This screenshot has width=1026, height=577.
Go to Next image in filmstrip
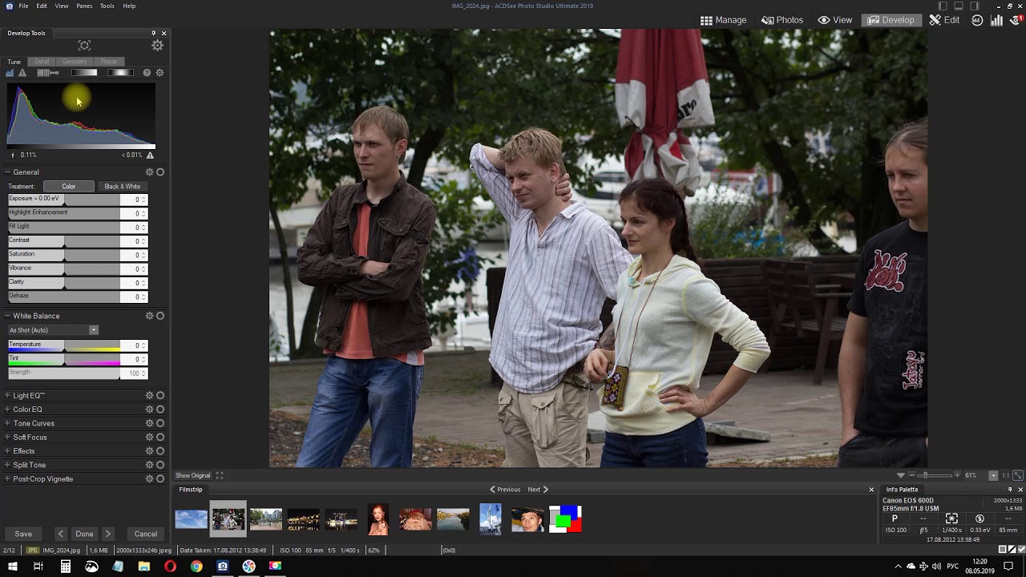coord(538,490)
